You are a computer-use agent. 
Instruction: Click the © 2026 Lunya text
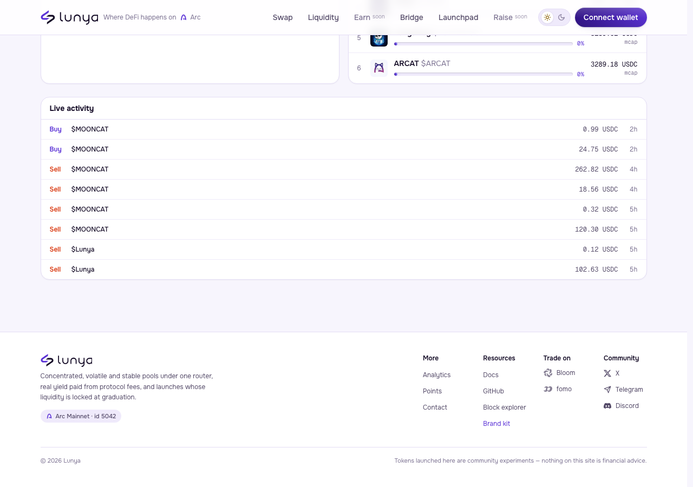pos(61,461)
